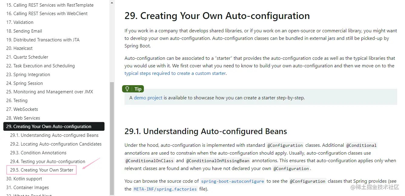This screenshot has height=196, width=405.
Task: Open the 28. Web Services chapter
Action: [23, 118]
